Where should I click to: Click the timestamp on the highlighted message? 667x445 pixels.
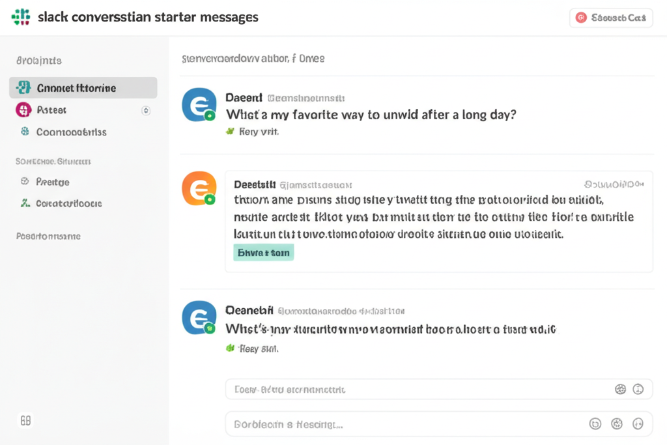tap(617, 184)
